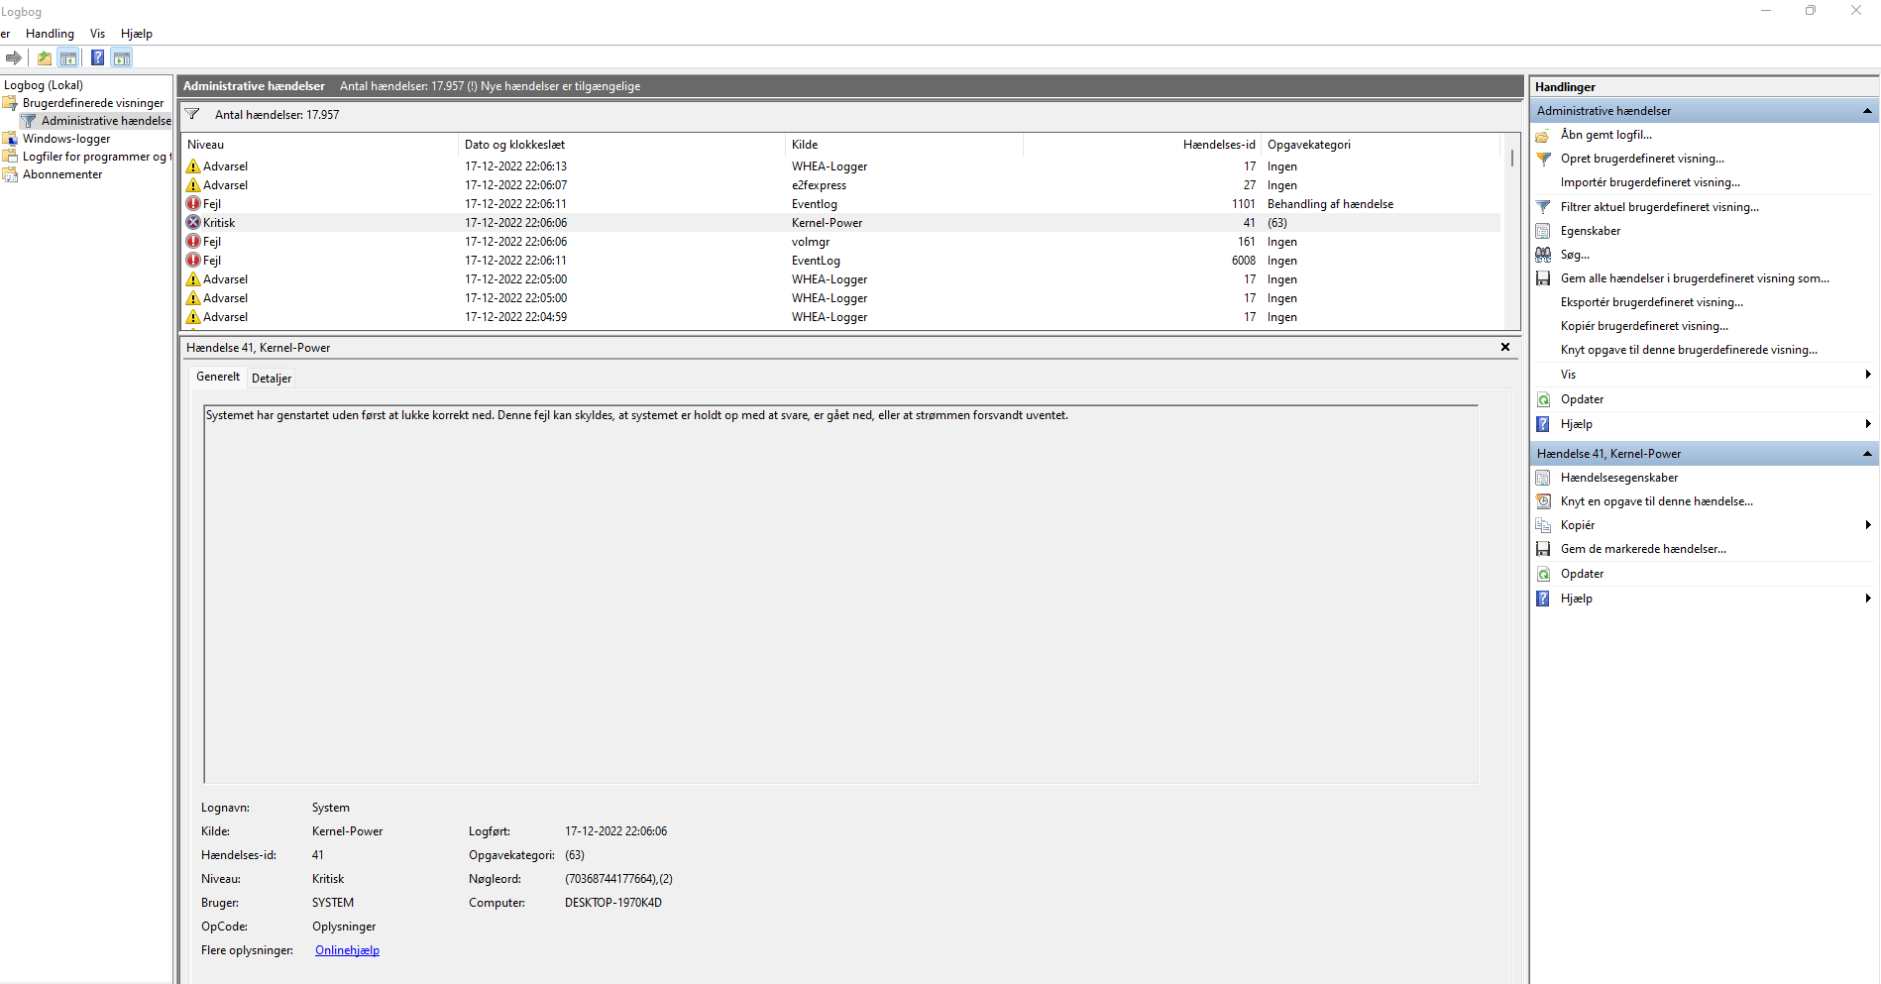1881x984 pixels.
Task: Open the Vis menu in menu bar
Action: pos(97,34)
